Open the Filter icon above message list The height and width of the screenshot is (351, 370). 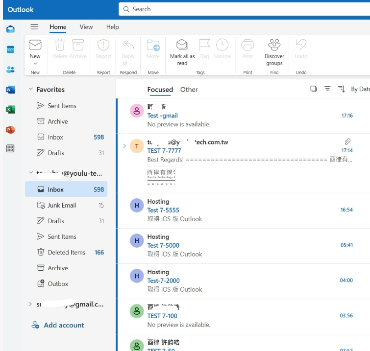(327, 89)
